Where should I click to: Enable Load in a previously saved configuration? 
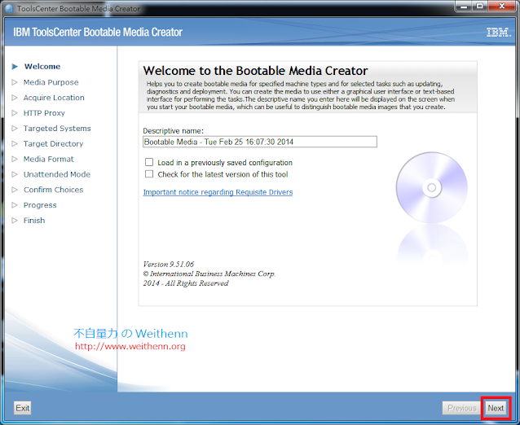click(x=149, y=162)
